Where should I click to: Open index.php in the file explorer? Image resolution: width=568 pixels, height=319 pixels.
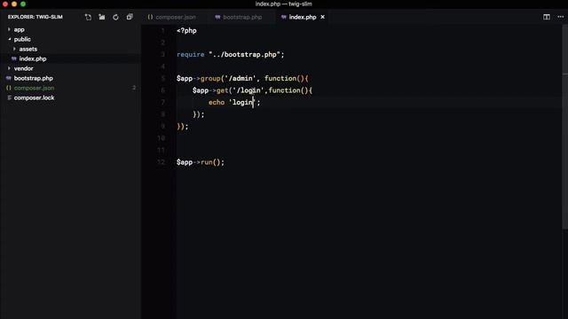click(x=33, y=58)
